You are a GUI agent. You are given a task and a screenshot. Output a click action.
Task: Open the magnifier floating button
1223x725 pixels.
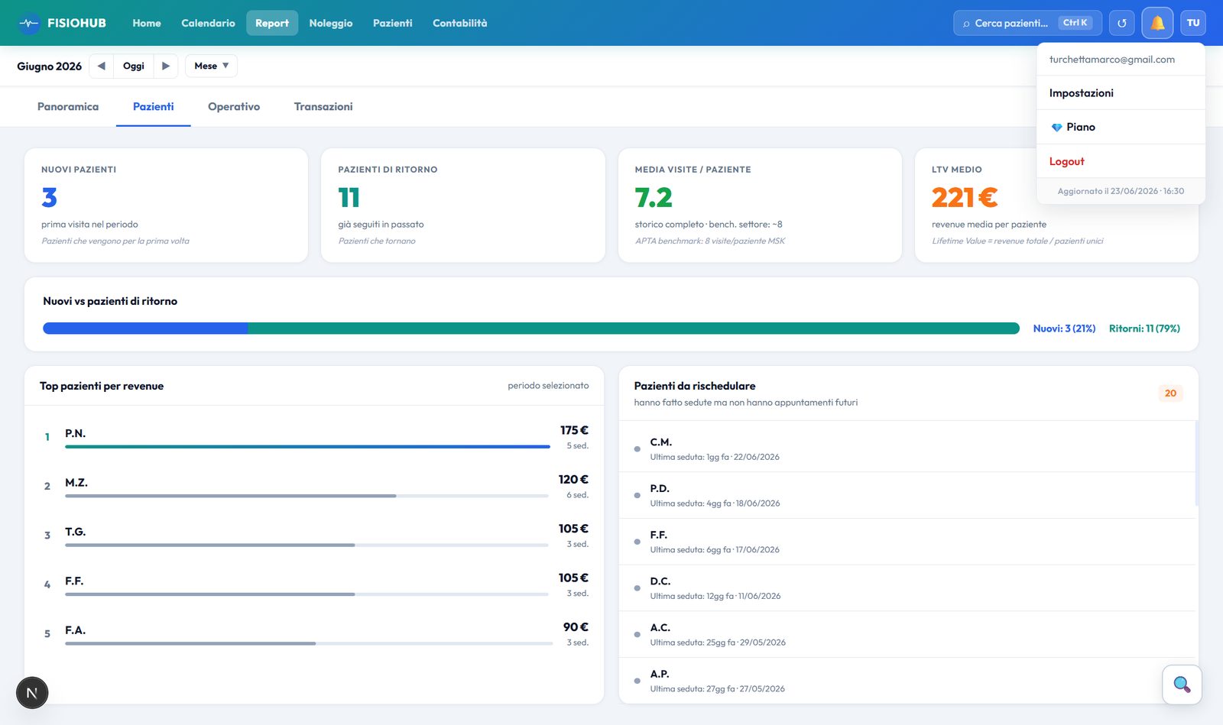click(1182, 685)
